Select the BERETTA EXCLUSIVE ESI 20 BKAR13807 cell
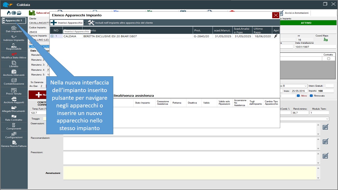This screenshot has height=190, width=338. point(138,36)
